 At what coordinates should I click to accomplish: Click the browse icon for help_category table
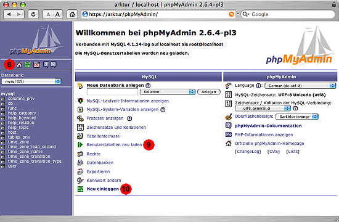pyautogui.click(x=3, y=113)
